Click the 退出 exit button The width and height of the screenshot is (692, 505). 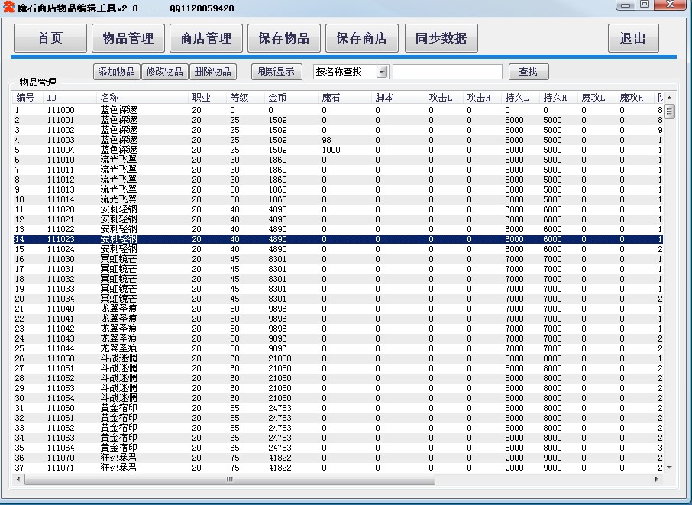pos(633,38)
